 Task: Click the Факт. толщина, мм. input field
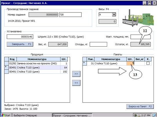point(140,37)
